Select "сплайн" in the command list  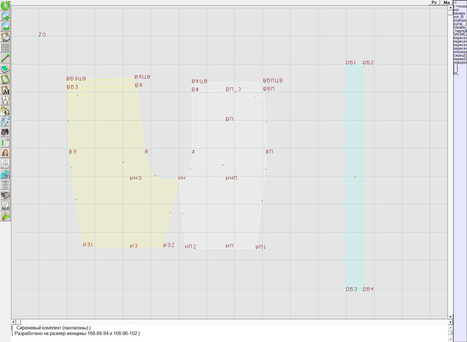[459, 27]
